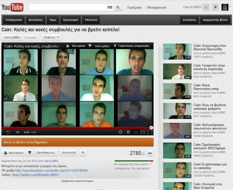Viewport: 233px width, 190px height.
Task: Click the red video progress bar
Action: click(x=76, y=128)
